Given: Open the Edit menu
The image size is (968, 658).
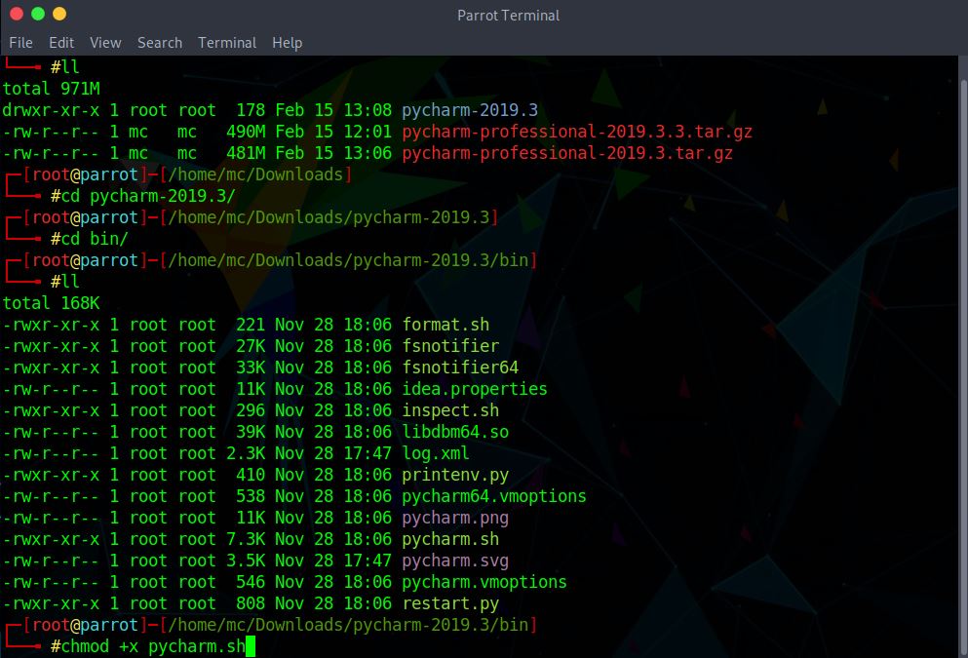Looking at the screenshot, I should click(61, 43).
